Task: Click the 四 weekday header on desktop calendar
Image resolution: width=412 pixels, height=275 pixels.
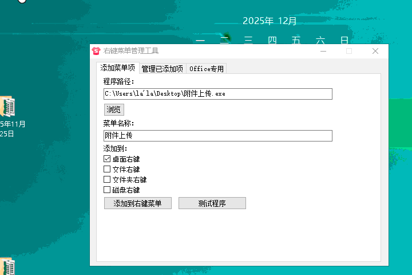Action: tap(272, 40)
